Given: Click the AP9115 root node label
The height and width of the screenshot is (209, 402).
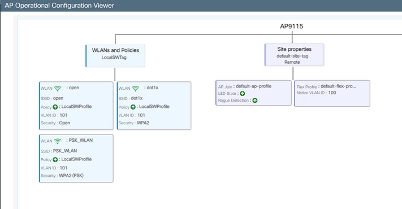Looking at the screenshot, I should click(291, 26).
